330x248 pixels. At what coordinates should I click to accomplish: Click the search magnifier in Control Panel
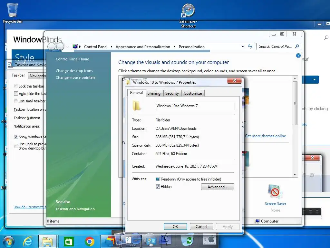point(297,46)
